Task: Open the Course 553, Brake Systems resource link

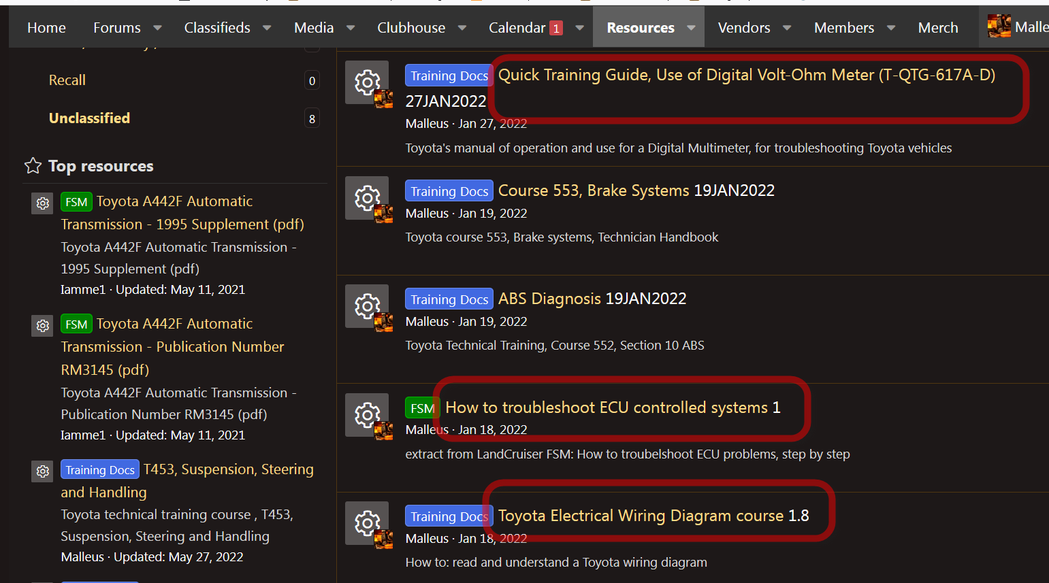Action: point(593,190)
